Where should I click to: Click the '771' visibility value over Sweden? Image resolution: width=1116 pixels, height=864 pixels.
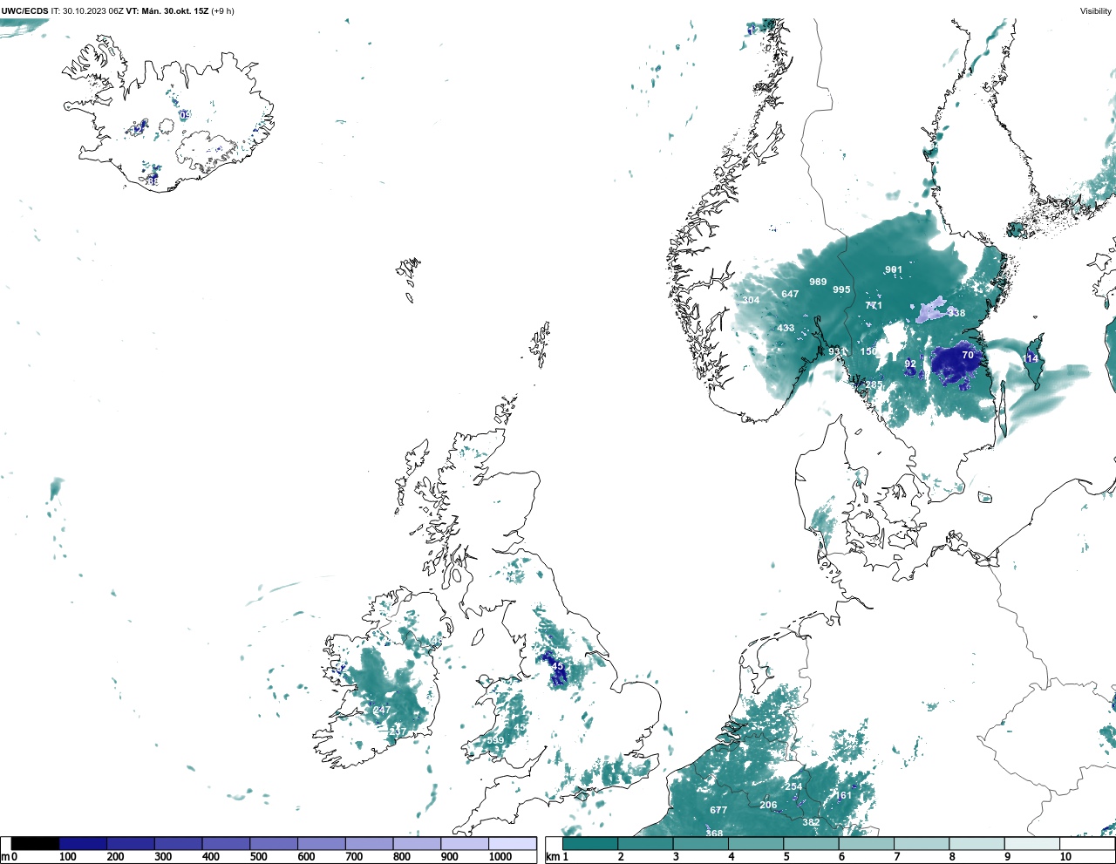(x=874, y=305)
